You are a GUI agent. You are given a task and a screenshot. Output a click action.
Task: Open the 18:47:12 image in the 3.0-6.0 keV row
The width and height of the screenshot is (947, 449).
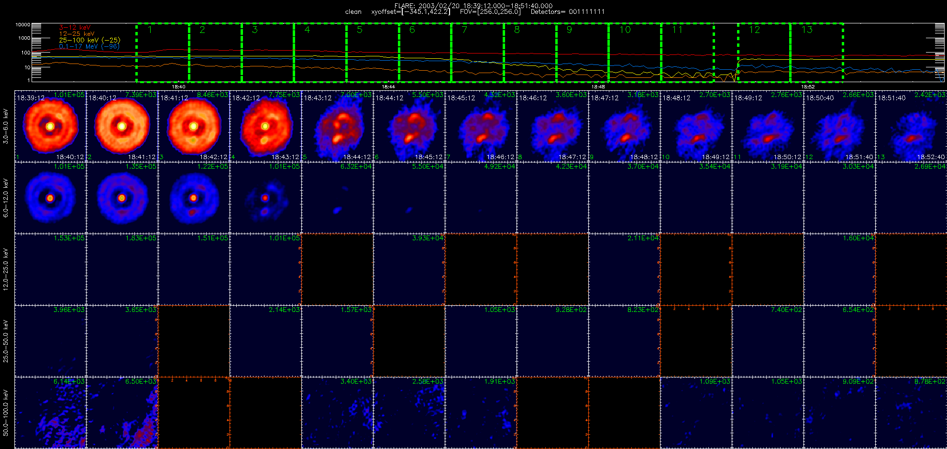(x=624, y=126)
